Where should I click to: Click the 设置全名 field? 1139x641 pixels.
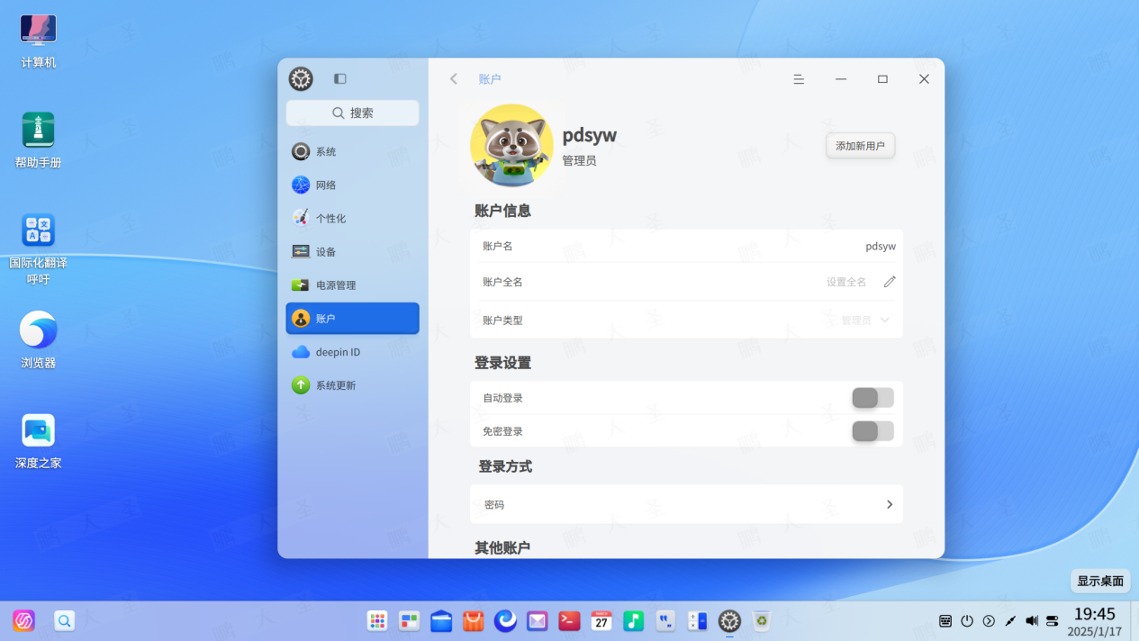(846, 282)
